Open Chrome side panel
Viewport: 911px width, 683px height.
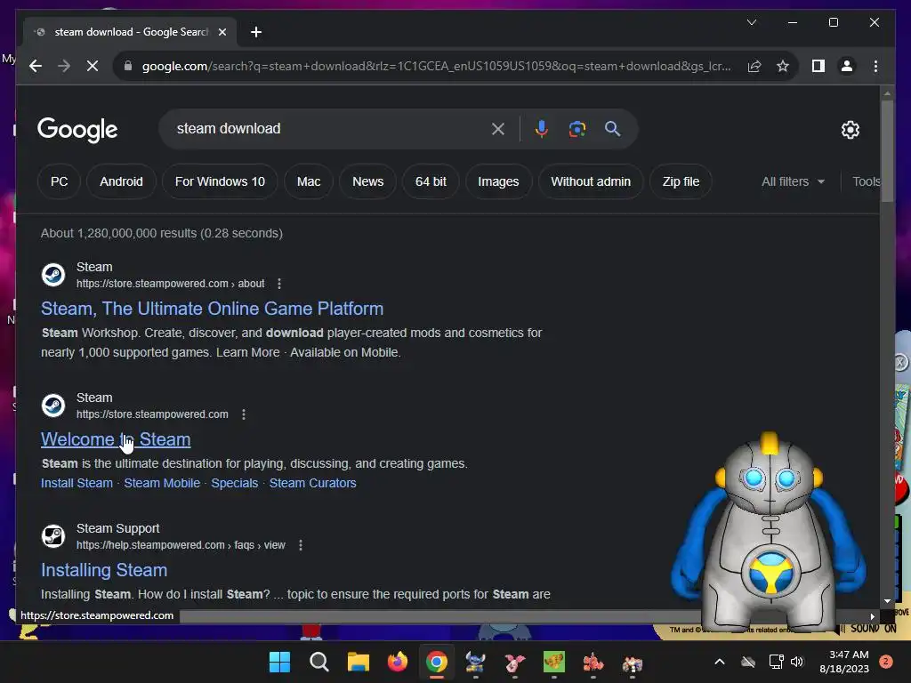click(818, 66)
